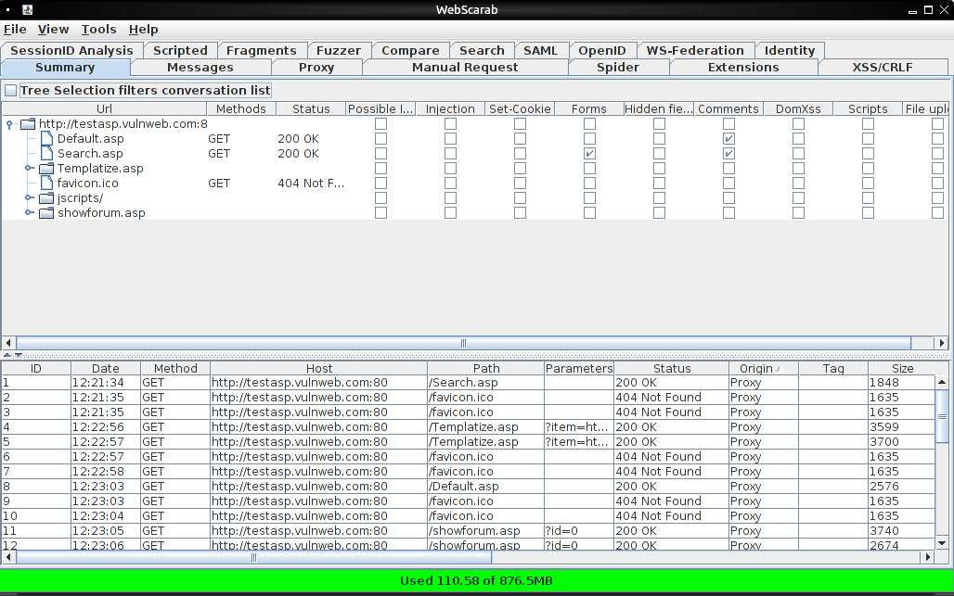Image resolution: width=954 pixels, height=596 pixels.
Task: Click the conversation table vertical scrollbar thumb
Action: coord(942,417)
